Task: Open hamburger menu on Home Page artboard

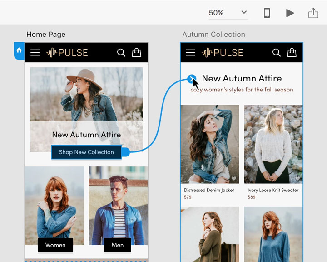Action: point(35,53)
